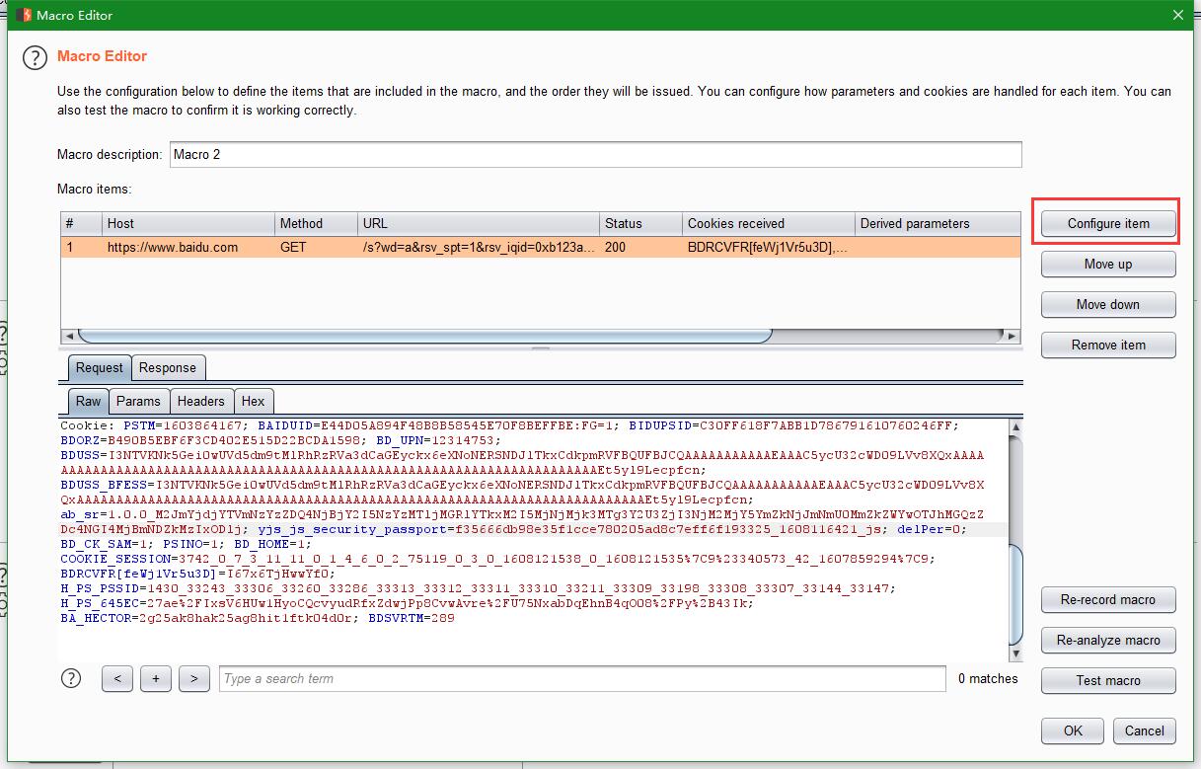Switch to the Params tab

(x=138, y=401)
